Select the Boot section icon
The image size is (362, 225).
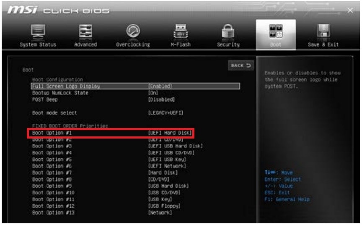(x=276, y=31)
